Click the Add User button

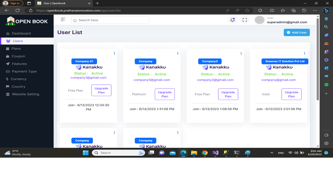(297, 32)
